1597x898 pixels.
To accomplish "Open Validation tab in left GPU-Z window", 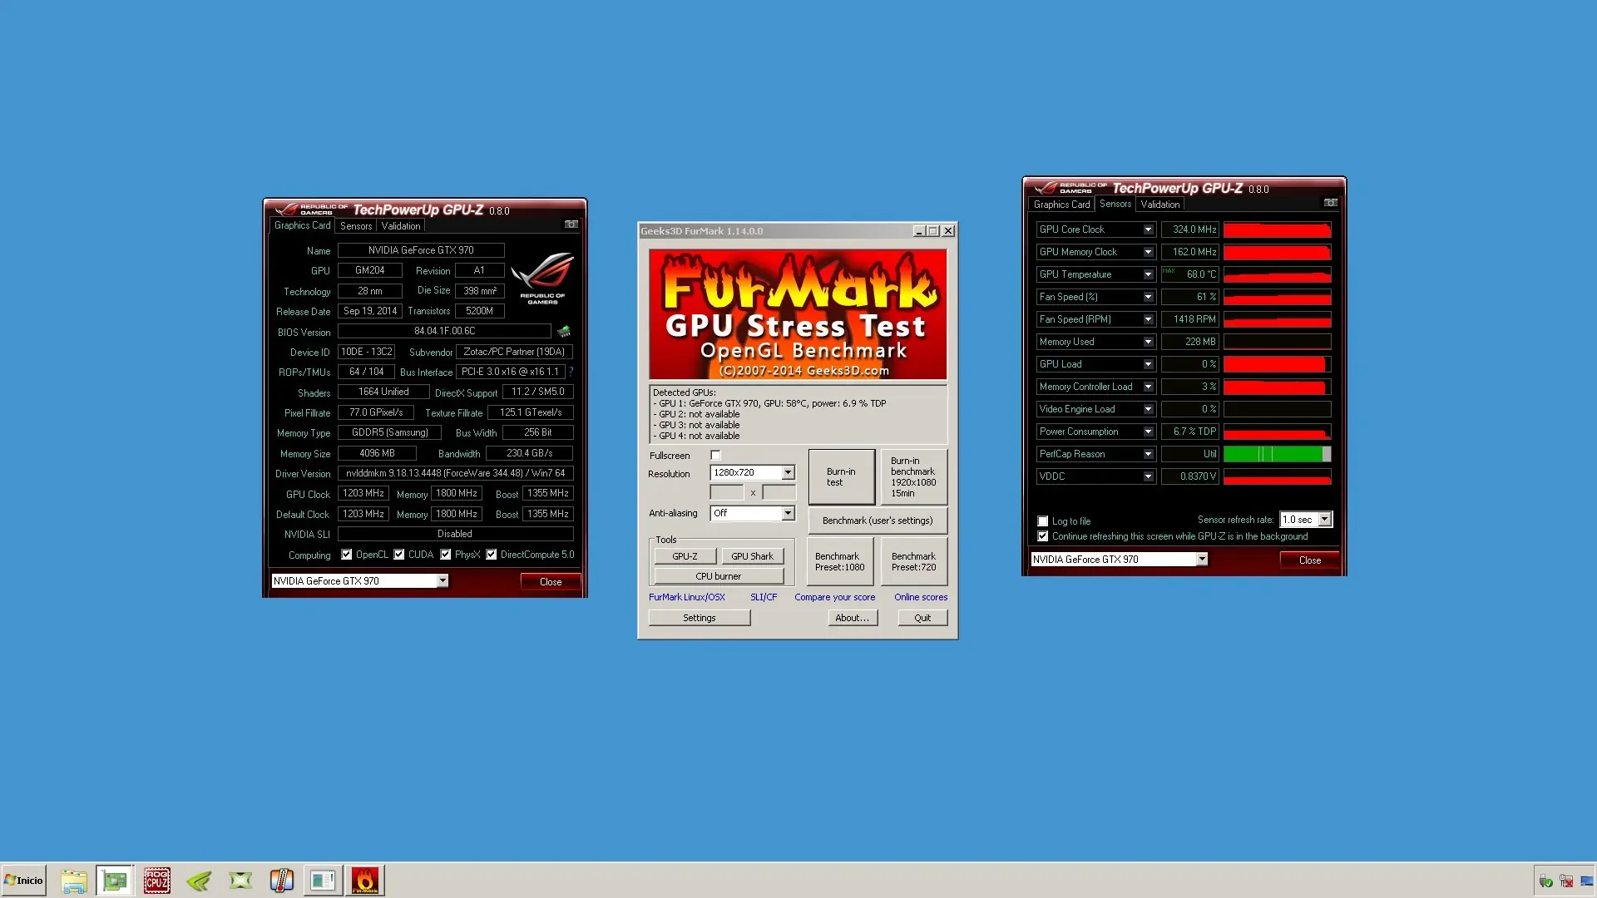I will point(401,226).
